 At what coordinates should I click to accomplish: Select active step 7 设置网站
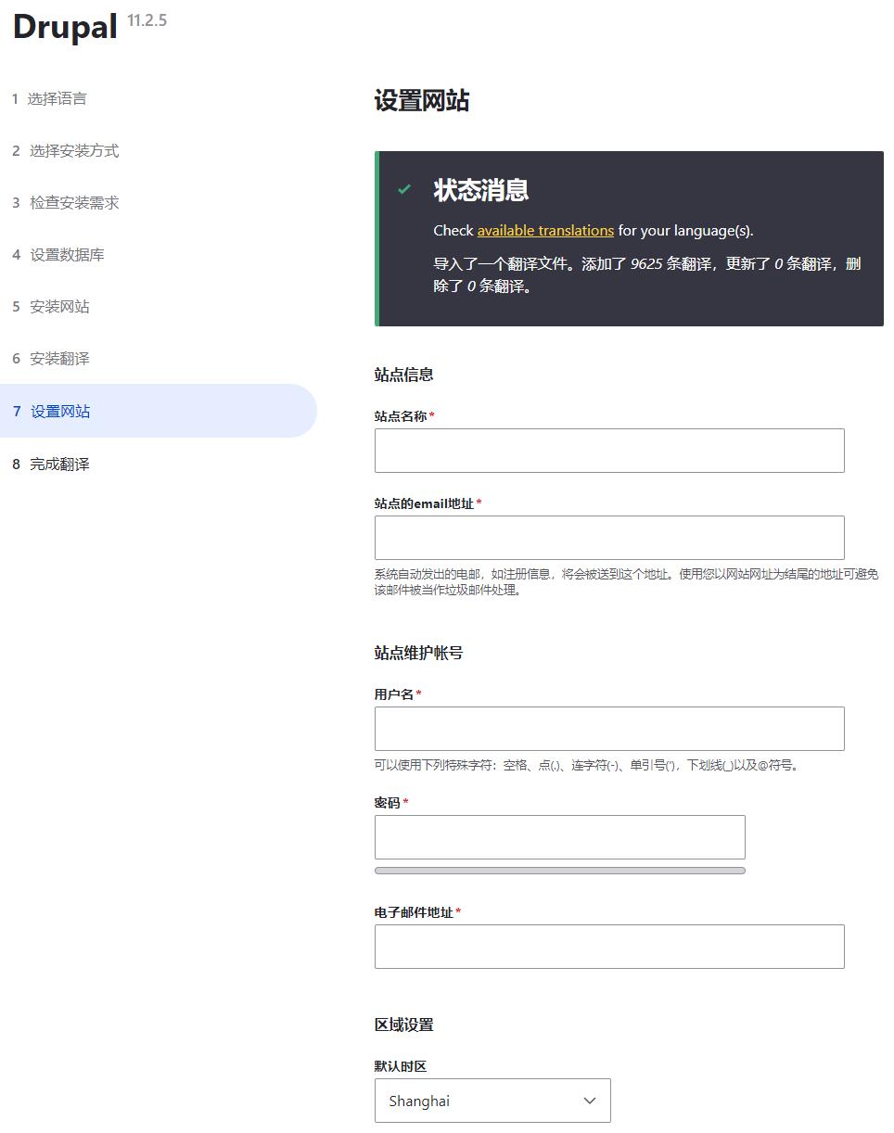159,411
